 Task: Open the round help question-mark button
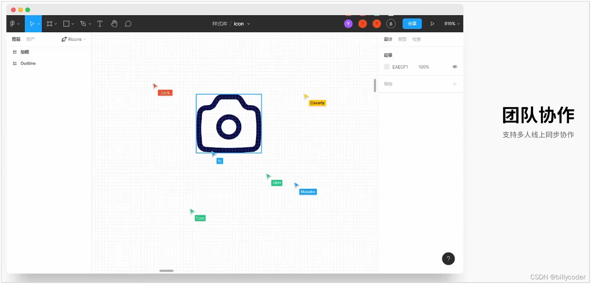[448, 259]
